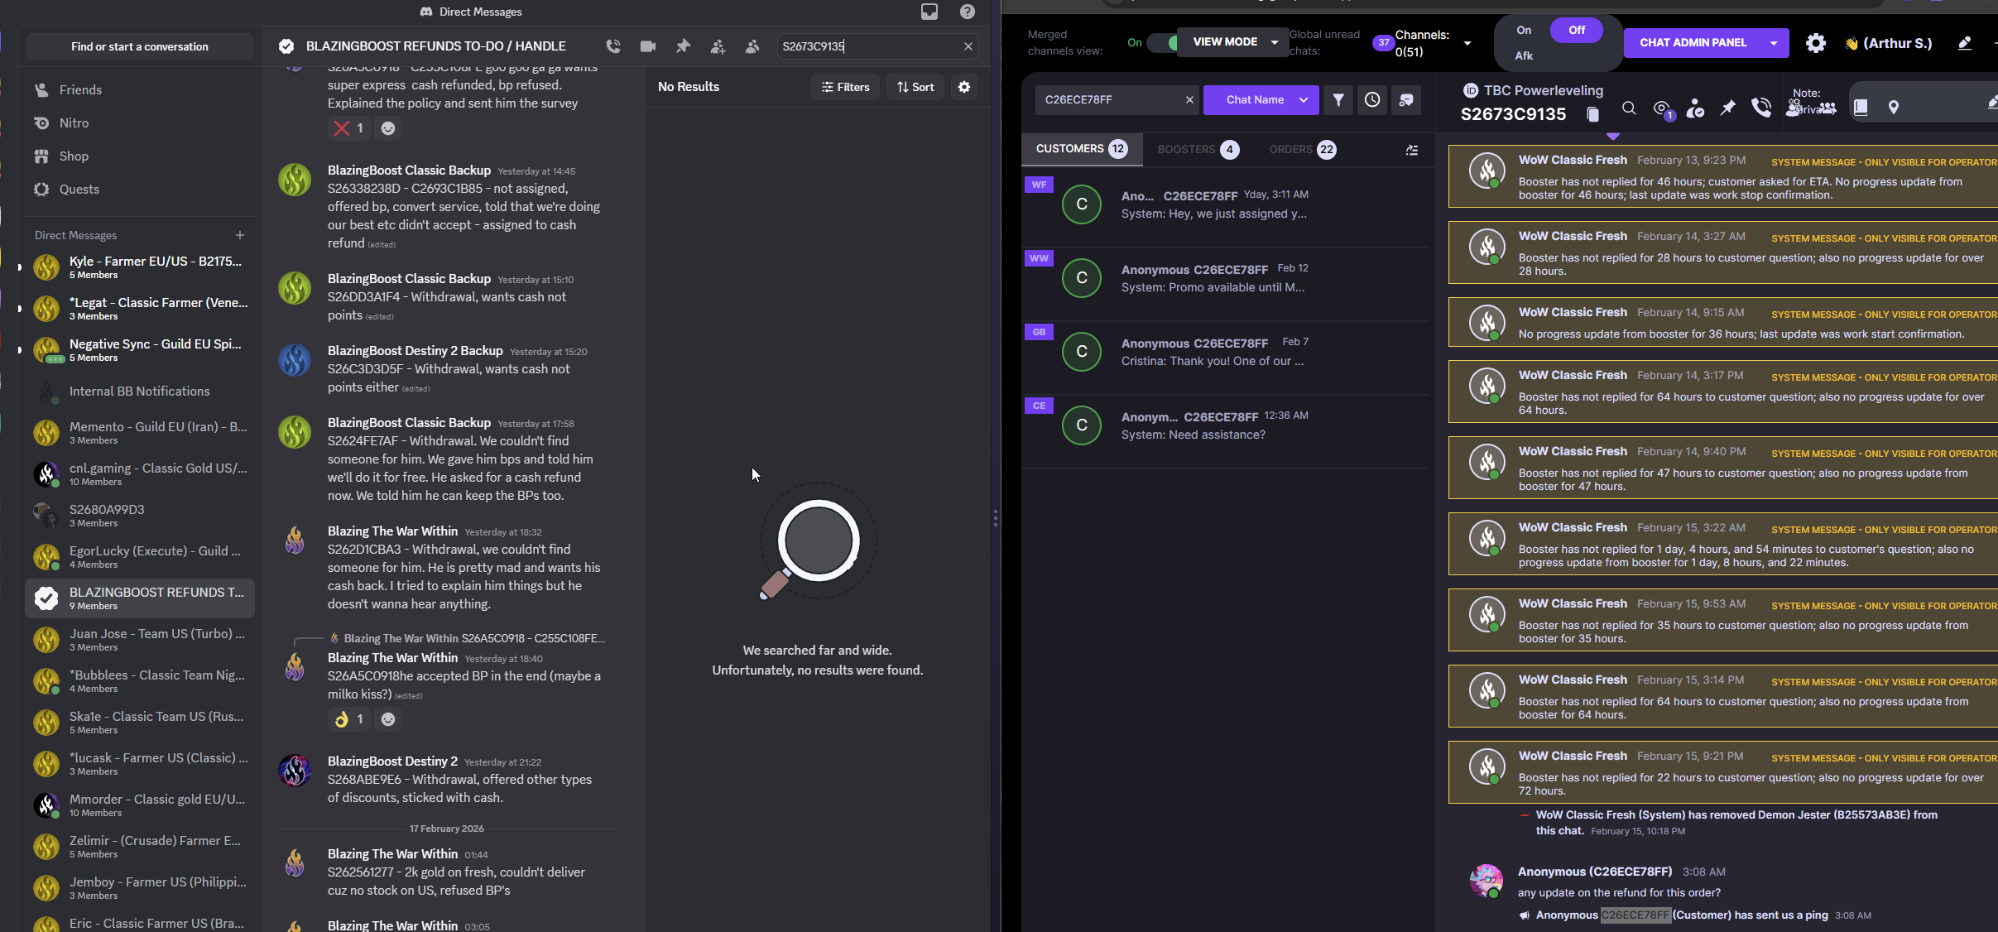Image resolution: width=1998 pixels, height=932 pixels.
Task: Open Anonymous (C26ECE78FF) sender name
Action: pyautogui.click(x=1595, y=872)
